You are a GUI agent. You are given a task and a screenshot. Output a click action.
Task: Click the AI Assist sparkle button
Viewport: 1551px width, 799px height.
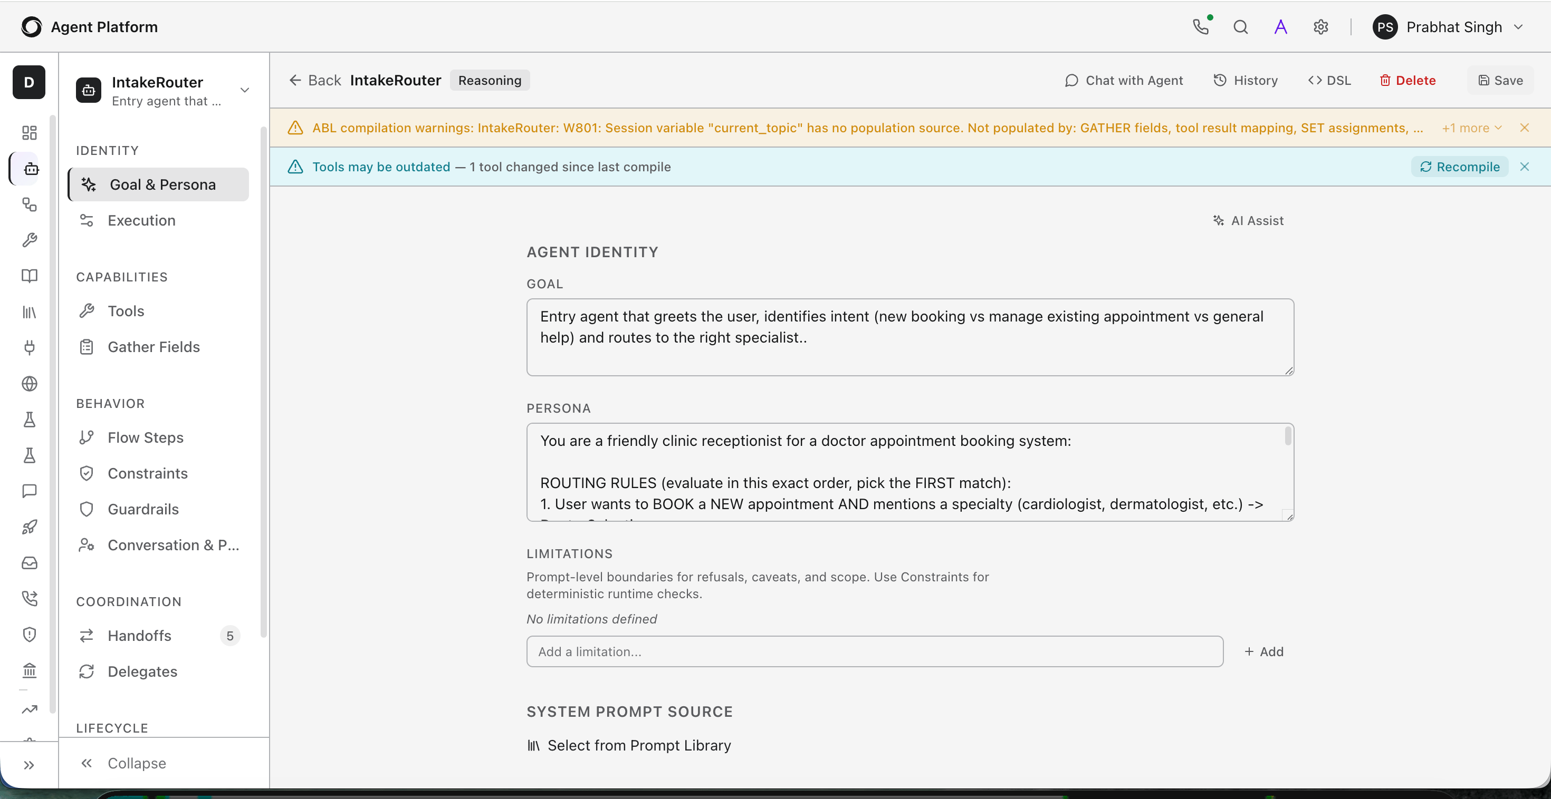(x=1248, y=220)
